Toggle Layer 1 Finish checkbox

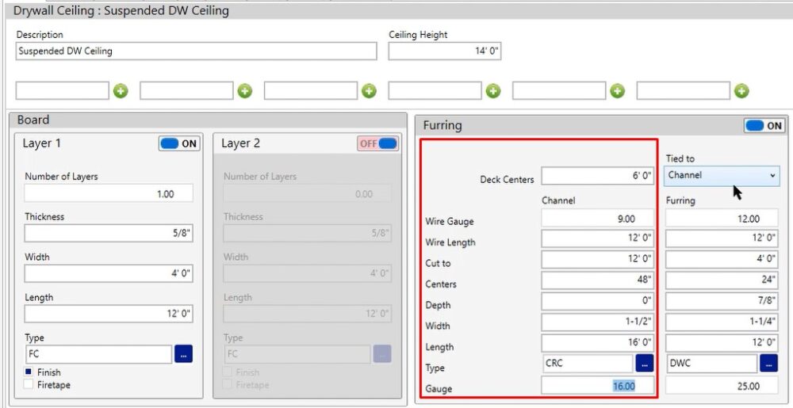pyautogui.click(x=29, y=372)
